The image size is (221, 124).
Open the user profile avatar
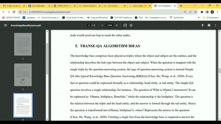tap(212, 12)
